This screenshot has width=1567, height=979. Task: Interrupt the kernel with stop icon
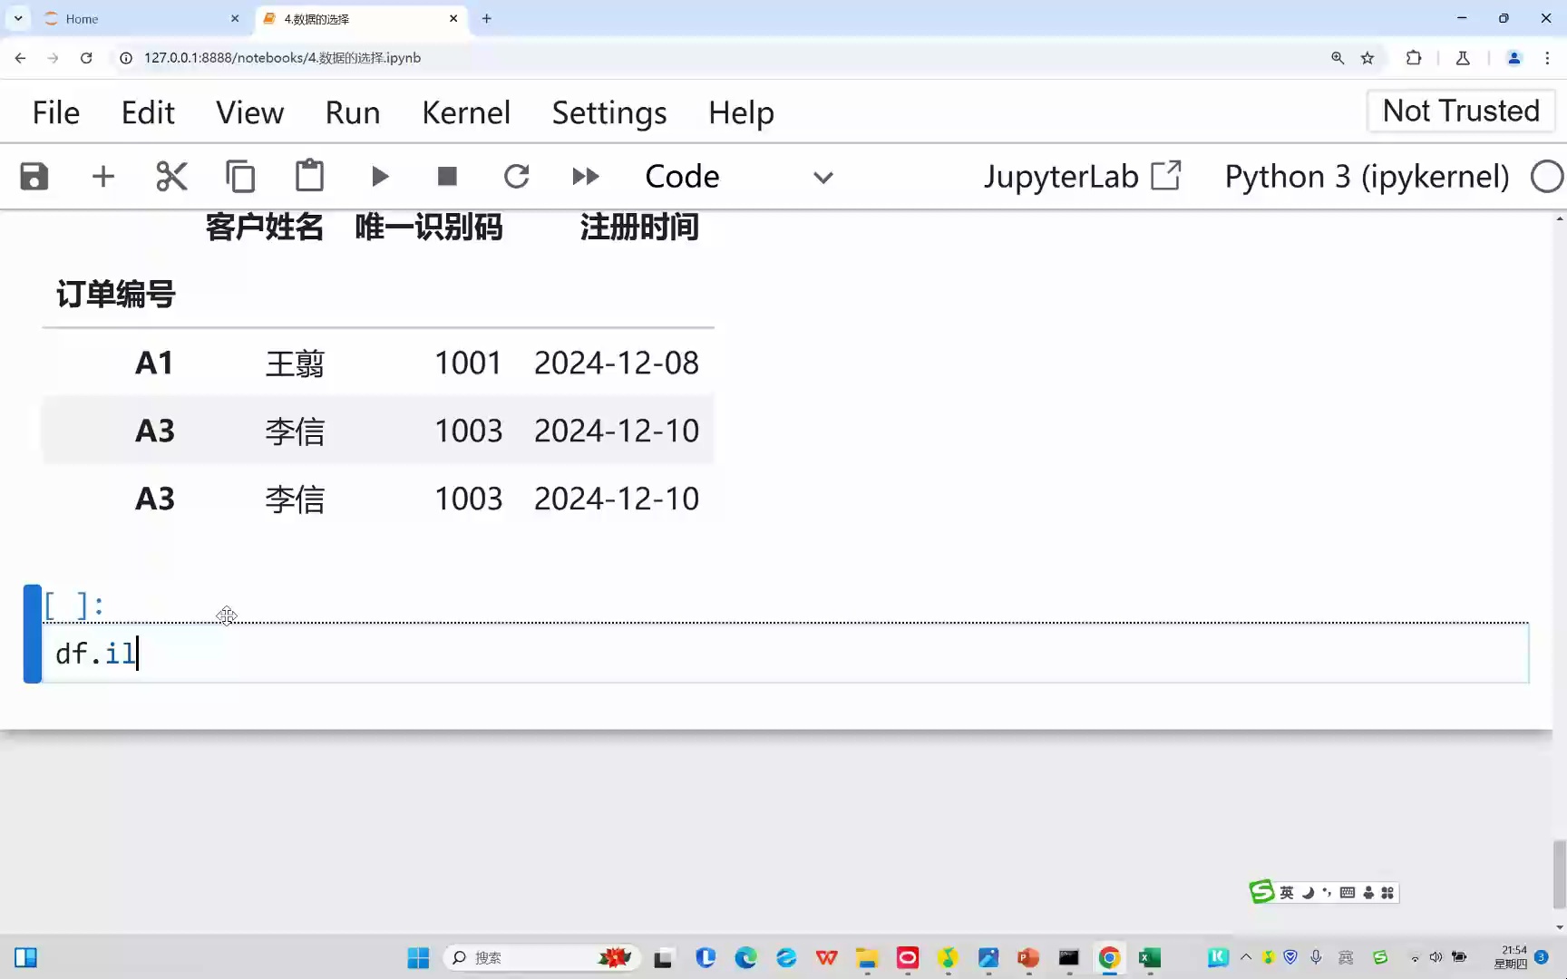447,176
